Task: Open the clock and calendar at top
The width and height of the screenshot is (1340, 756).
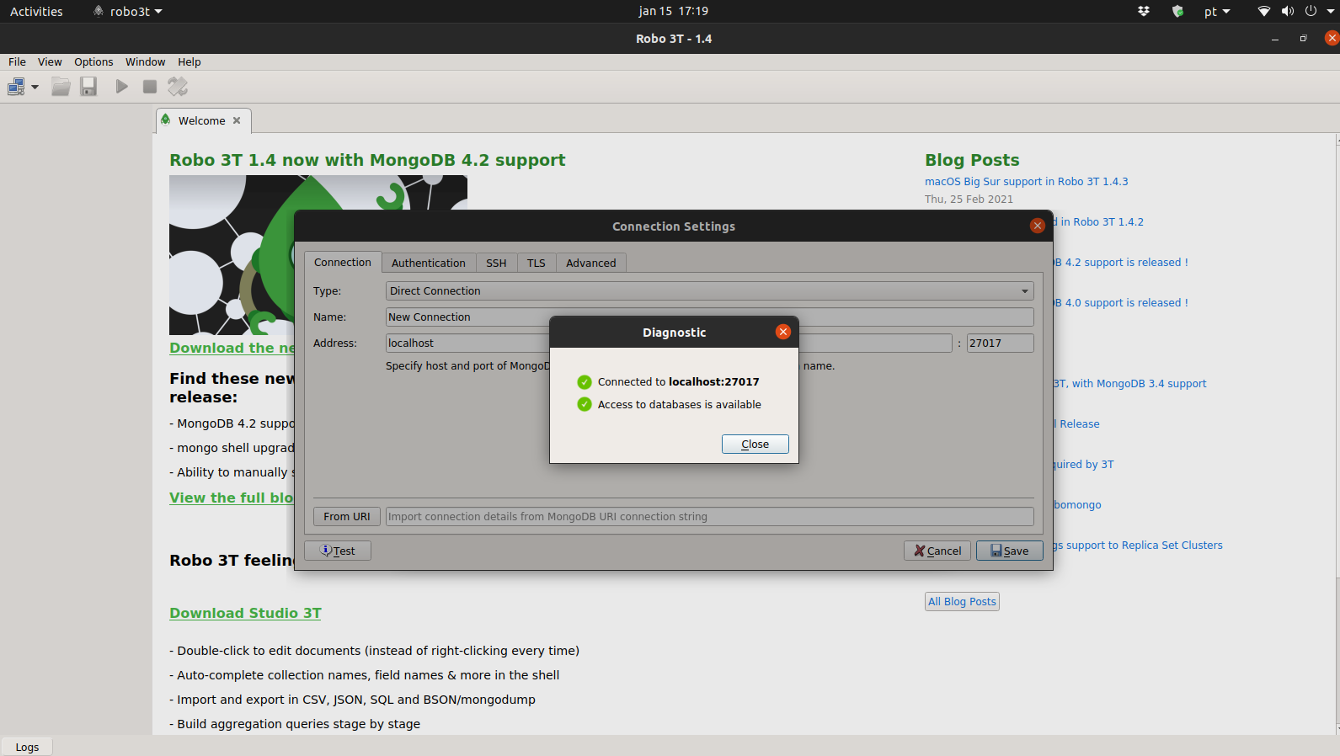Action: pos(673,11)
